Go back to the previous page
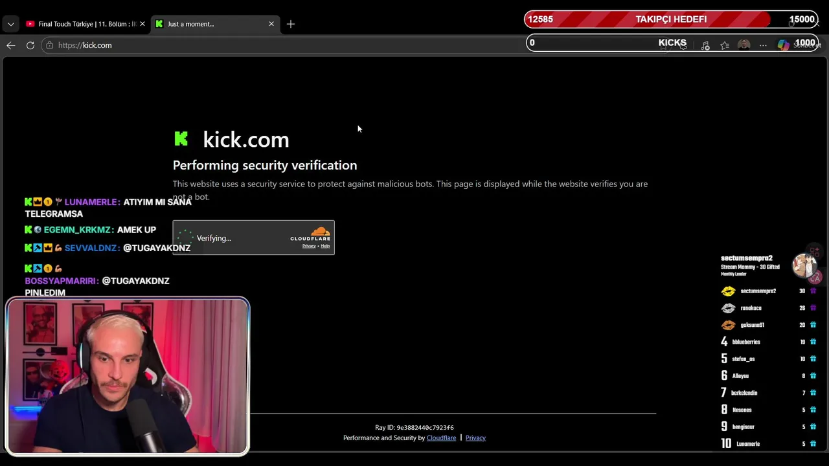The image size is (829, 466). point(11,45)
